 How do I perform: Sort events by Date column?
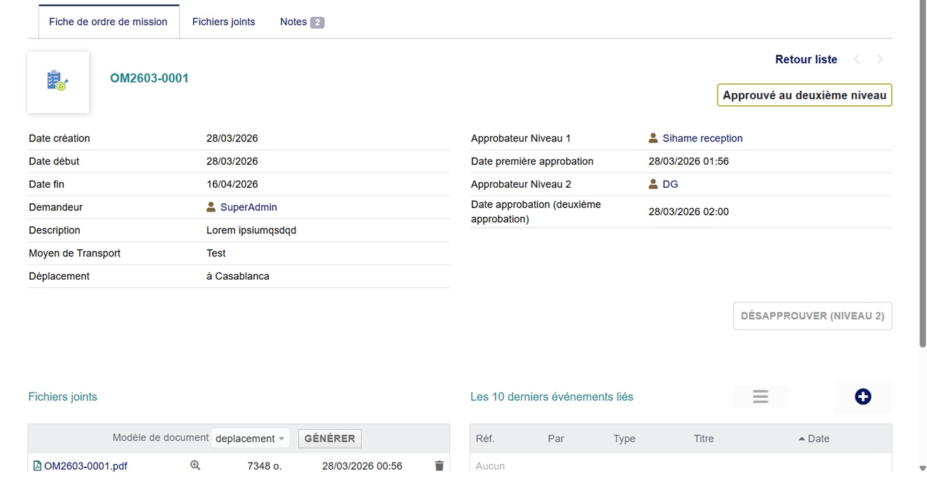coord(818,439)
